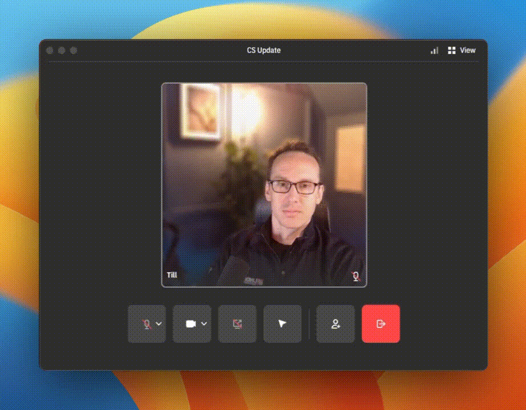The image size is (526, 410).
Task: Close the CS Update window
Action: click(x=50, y=51)
